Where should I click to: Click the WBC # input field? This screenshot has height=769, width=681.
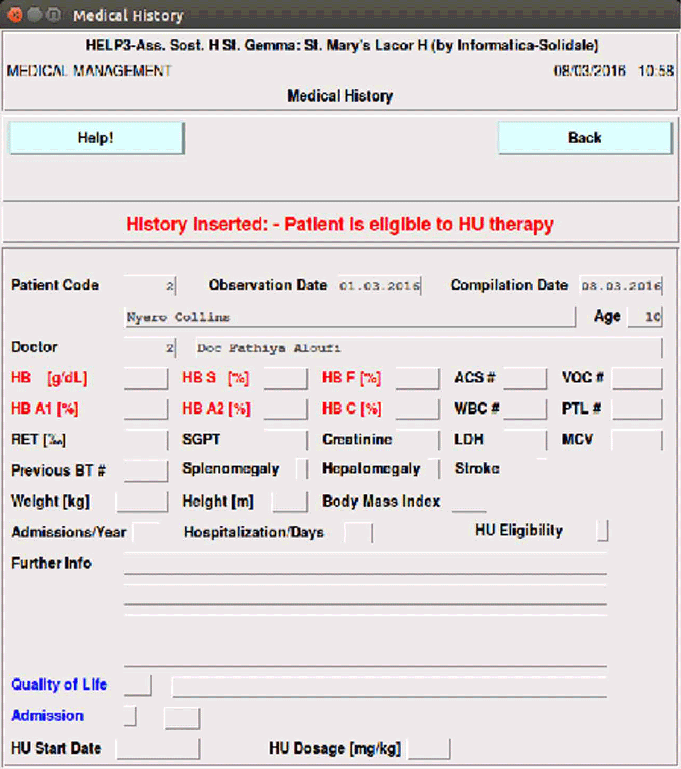pyautogui.click(x=525, y=409)
